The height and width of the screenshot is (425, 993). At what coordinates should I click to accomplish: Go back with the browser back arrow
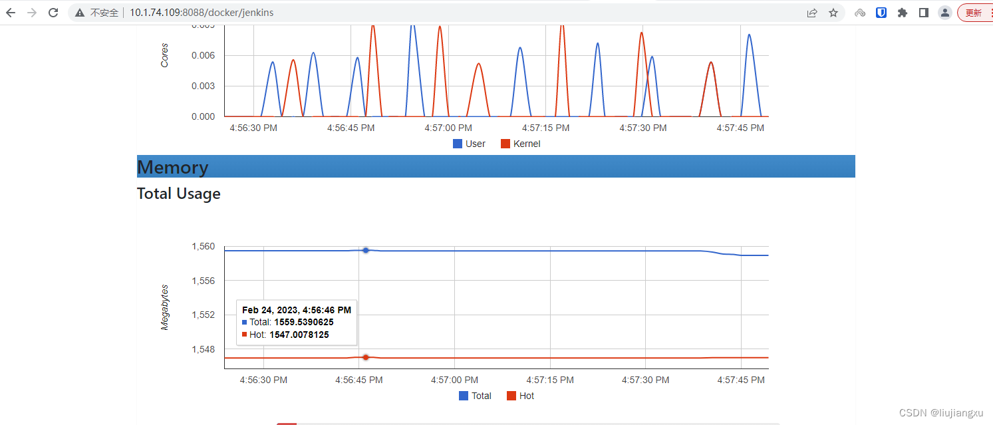[11, 13]
